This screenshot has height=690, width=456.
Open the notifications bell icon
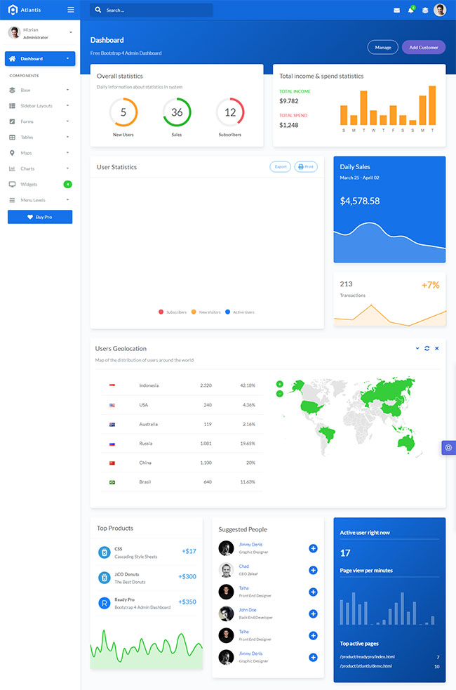tap(410, 11)
